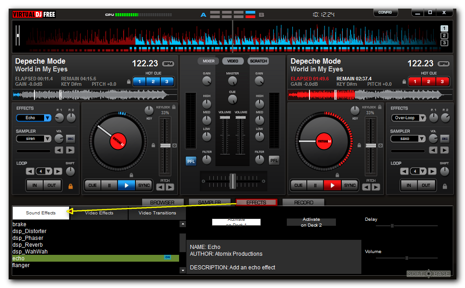This screenshot has height=288, width=465.
Task: Select waveform zoom level 3
Action: [x=444, y=43]
